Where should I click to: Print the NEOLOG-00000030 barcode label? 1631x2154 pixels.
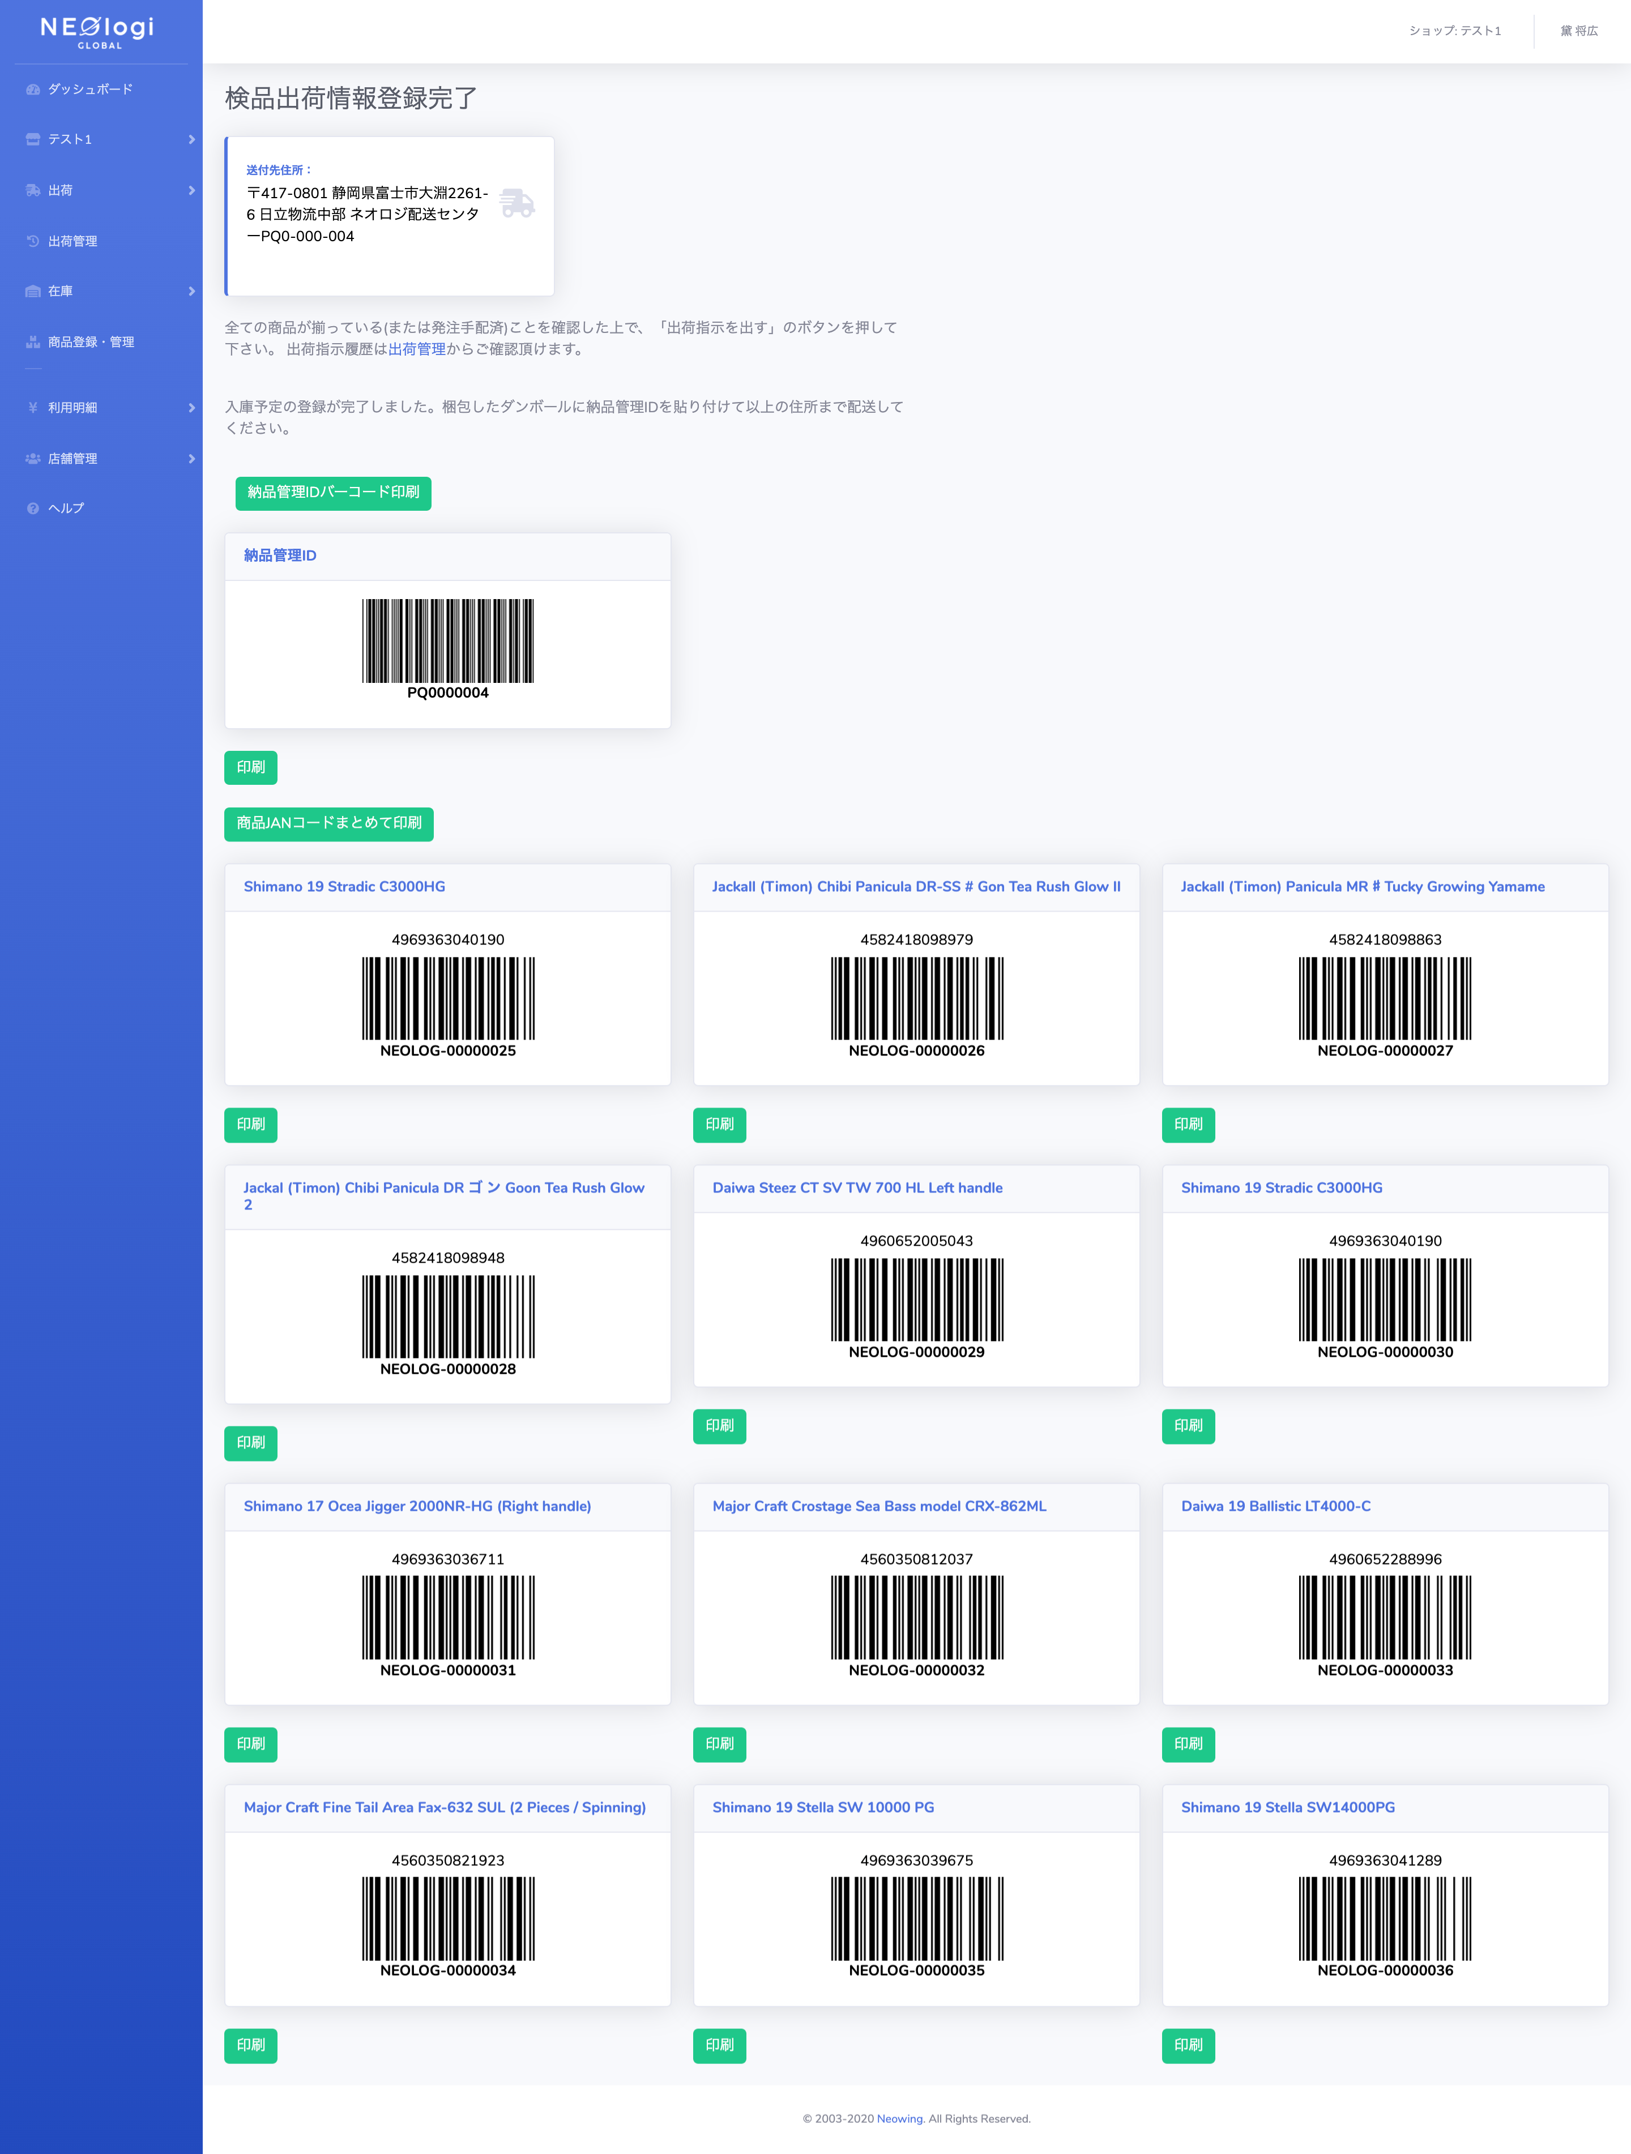(1188, 1426)
